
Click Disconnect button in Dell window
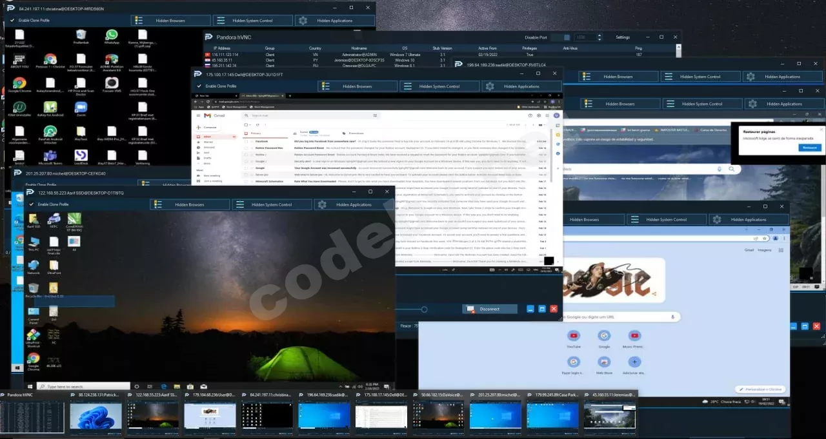click(490, 309)
